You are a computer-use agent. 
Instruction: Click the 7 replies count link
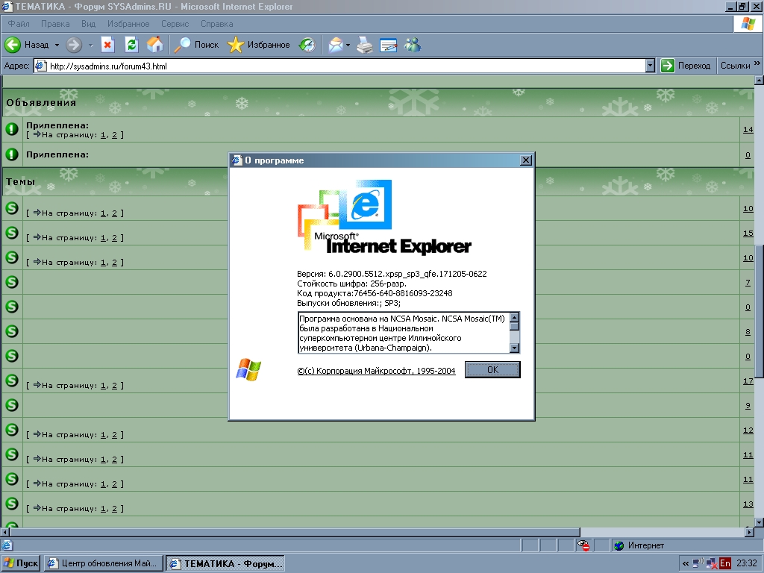coord(748,283)
